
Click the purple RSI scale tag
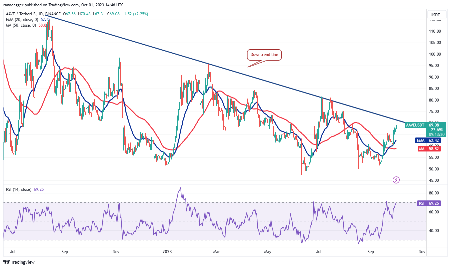click(421, 203)
